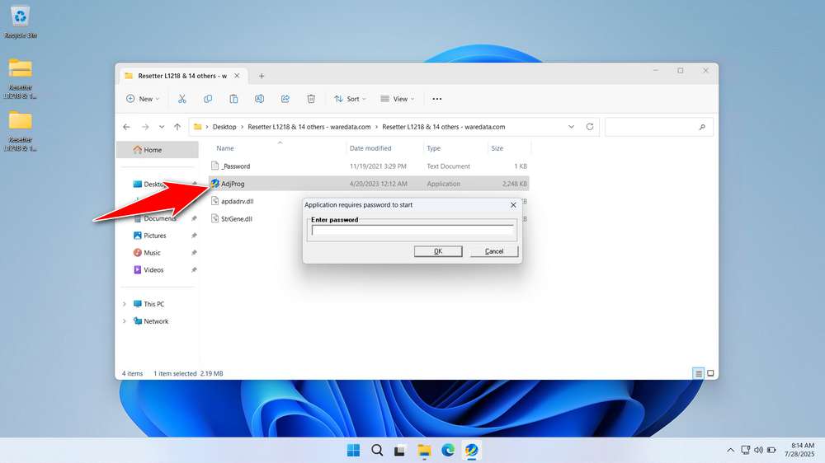Switch to details view layout icon
825x463 pixels.
(x=698, y=374)
